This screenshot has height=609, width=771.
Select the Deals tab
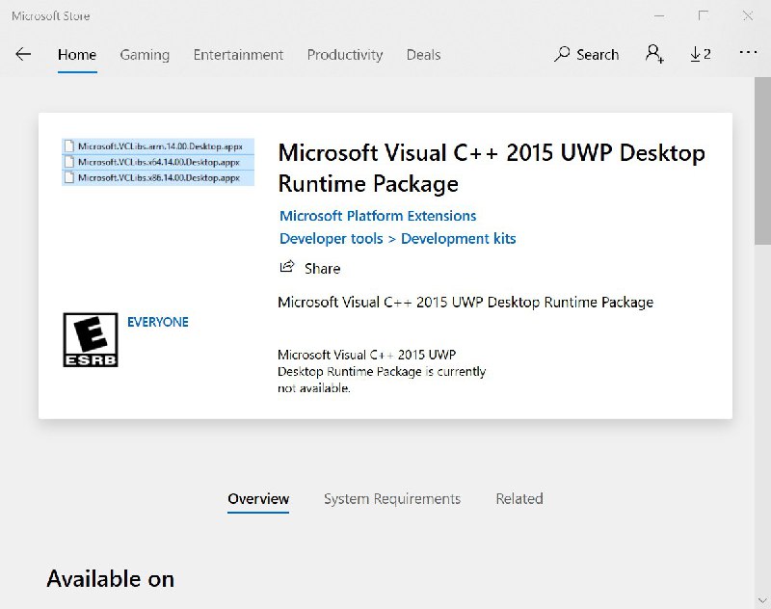423,55
